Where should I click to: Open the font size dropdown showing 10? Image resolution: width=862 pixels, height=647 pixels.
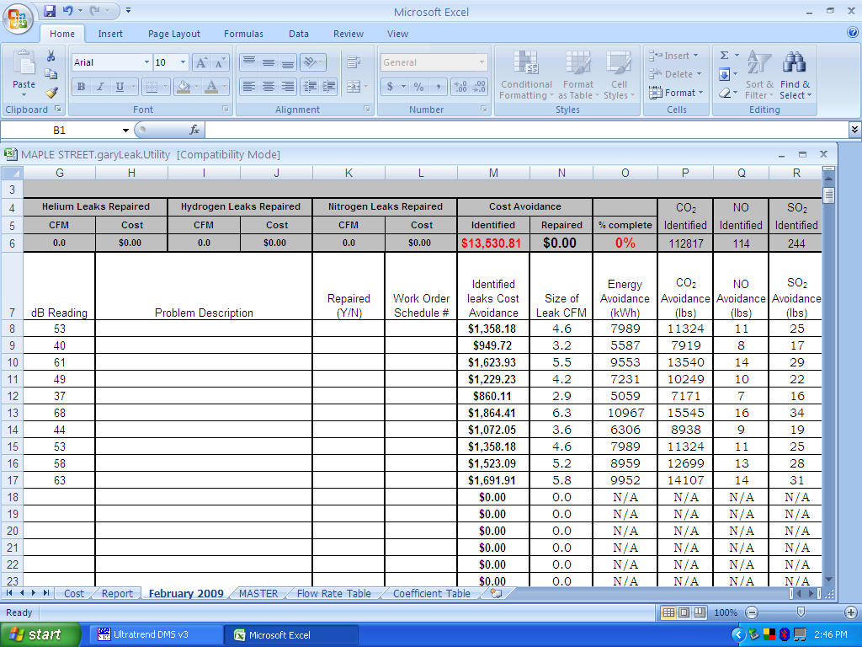pyautogui.click(x=183, y=62)
